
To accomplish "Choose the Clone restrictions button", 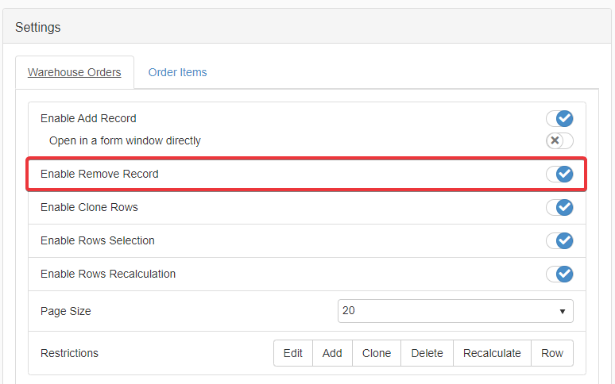I will point(377,353).
